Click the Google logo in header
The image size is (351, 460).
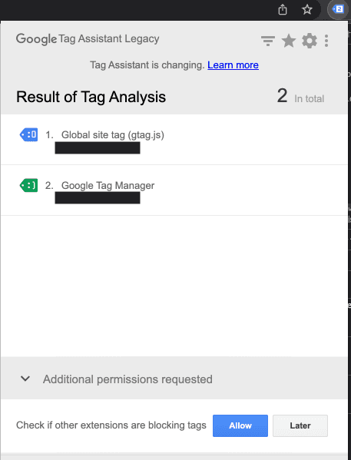pos(36,39)
